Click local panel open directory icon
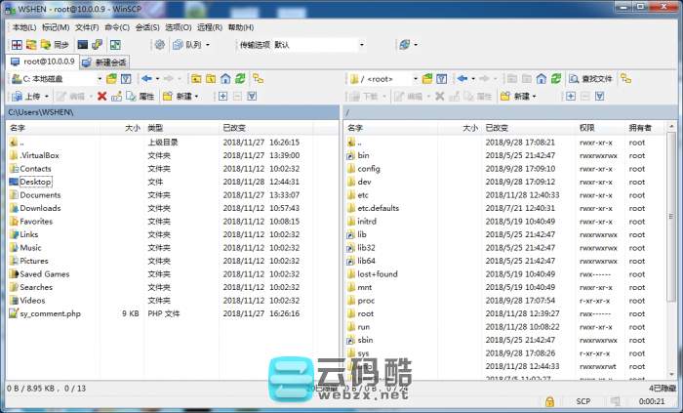 111,79
